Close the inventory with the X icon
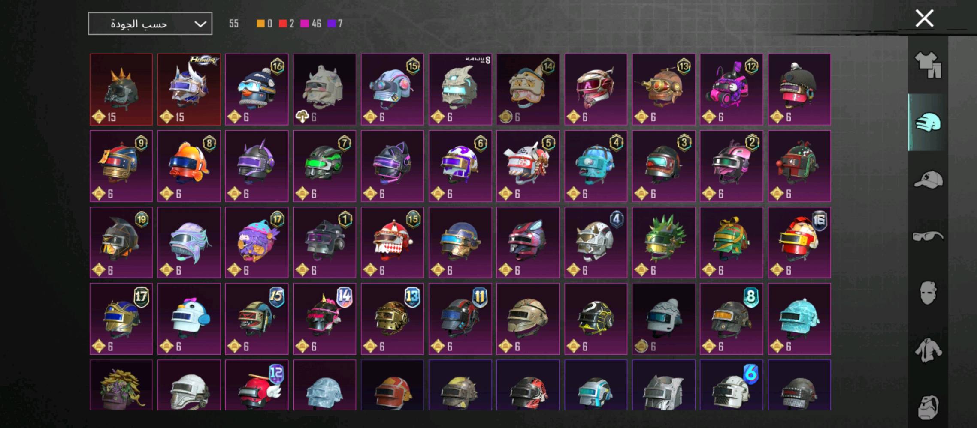Image resolution: width=977 pixels, height=428 pixels. point(924,18)
